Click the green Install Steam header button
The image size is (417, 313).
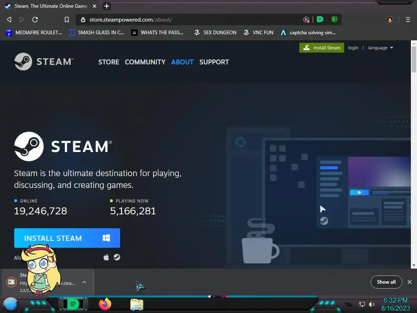(322, 48)
